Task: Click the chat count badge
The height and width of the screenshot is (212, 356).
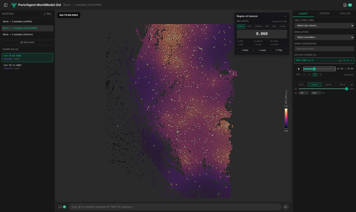Action: tap(65, 207)
